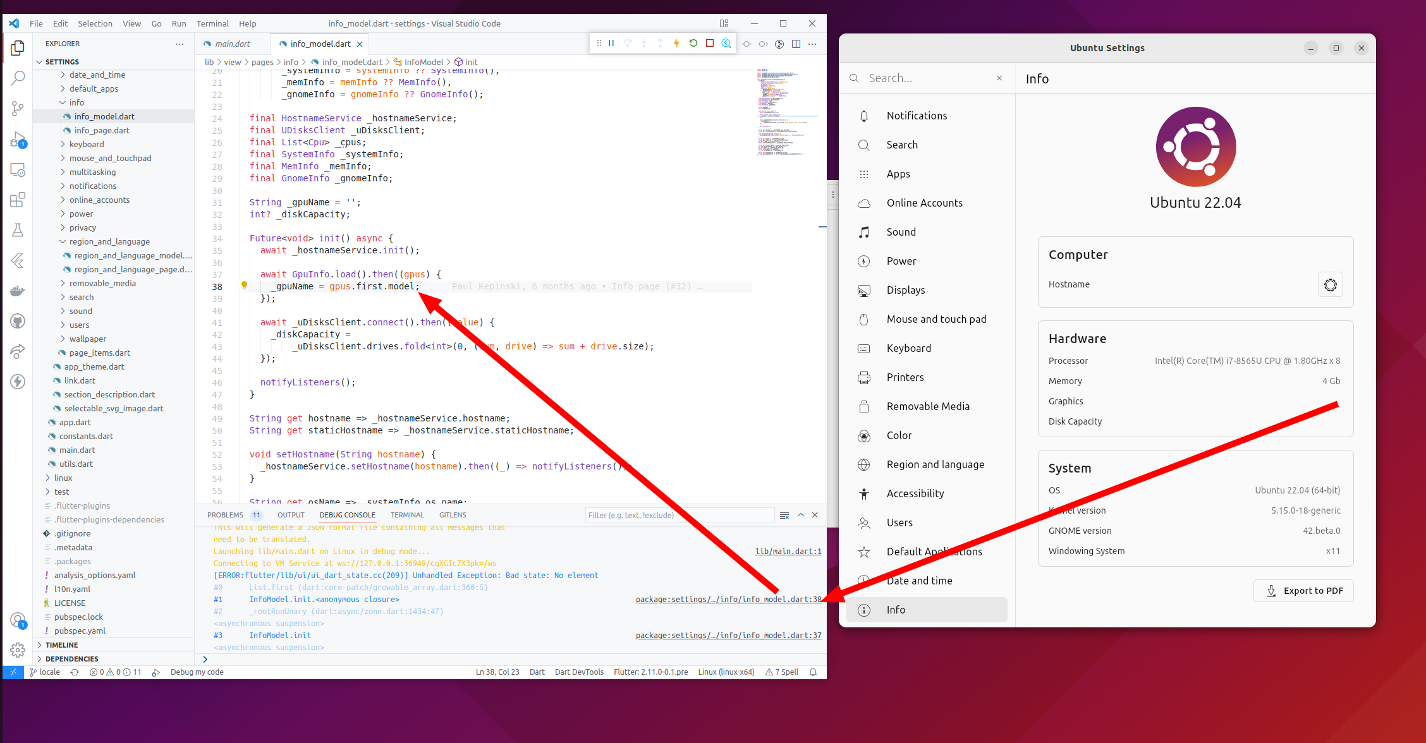
Task: Open remote connection options from the status bar
Action: click(x=13, y=672)
